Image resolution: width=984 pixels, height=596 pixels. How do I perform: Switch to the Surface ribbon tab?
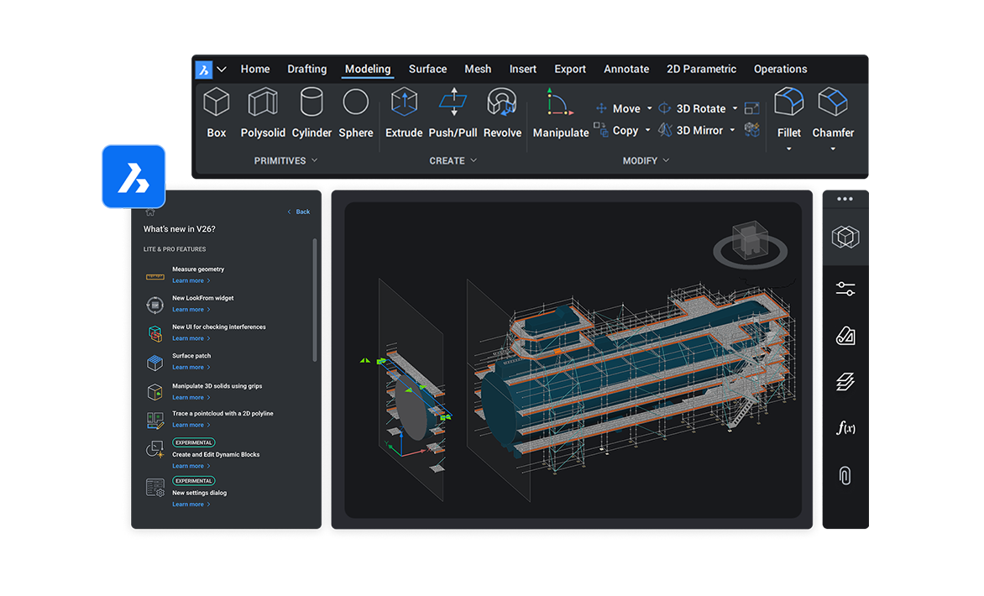click(427, 69)
